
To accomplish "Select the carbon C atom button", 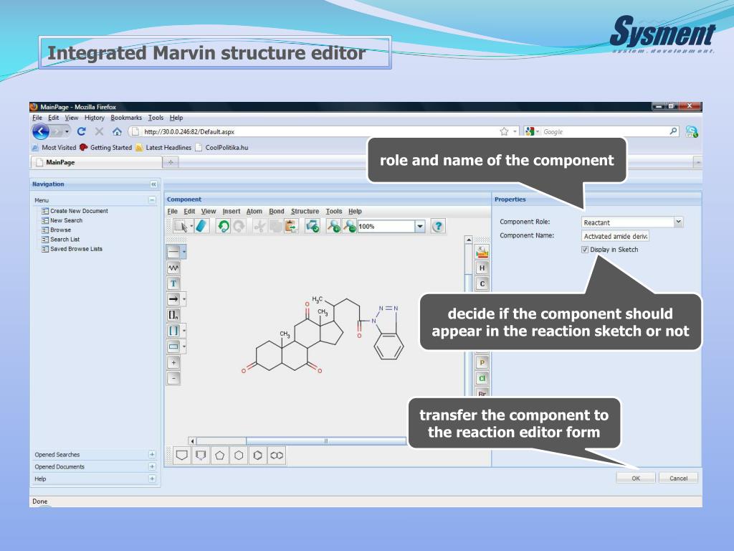I will (x=482, y=284).
